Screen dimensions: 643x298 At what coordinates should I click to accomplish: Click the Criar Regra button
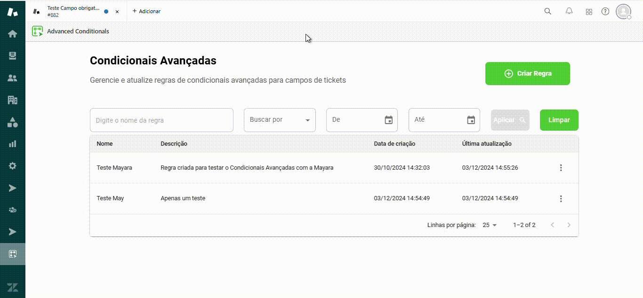coord(527,73)
